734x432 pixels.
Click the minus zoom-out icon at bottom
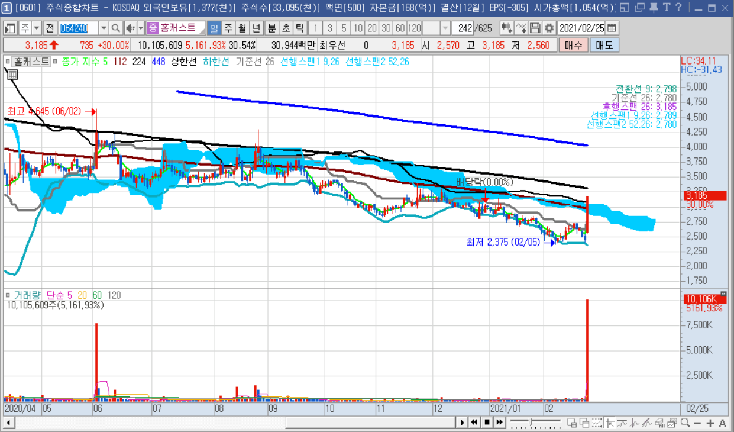(x=697, y=423)
